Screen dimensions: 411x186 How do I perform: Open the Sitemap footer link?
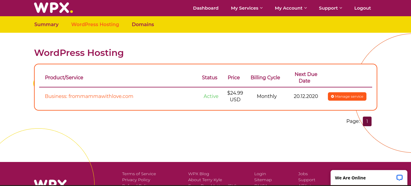tap(263, 180)
